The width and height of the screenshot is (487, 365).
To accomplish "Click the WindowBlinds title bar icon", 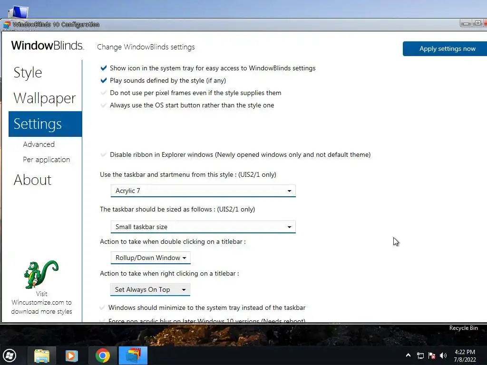I will 7,25.
